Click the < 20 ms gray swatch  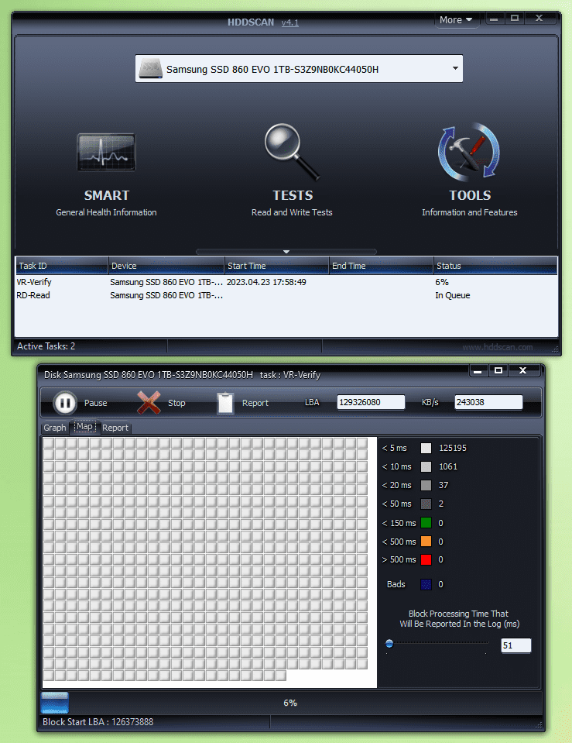pyautogui.click(x=426, y=485)
